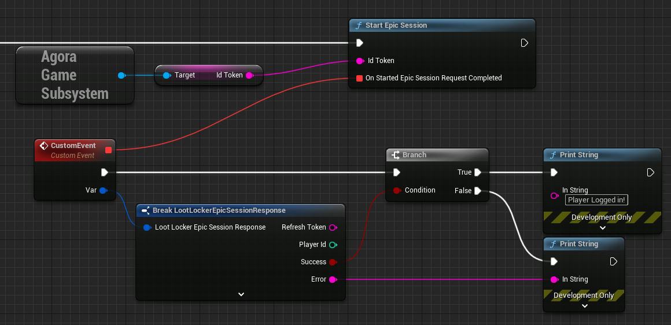
Task: Click the Id Token output pin on the getter node
Action: 249,76
